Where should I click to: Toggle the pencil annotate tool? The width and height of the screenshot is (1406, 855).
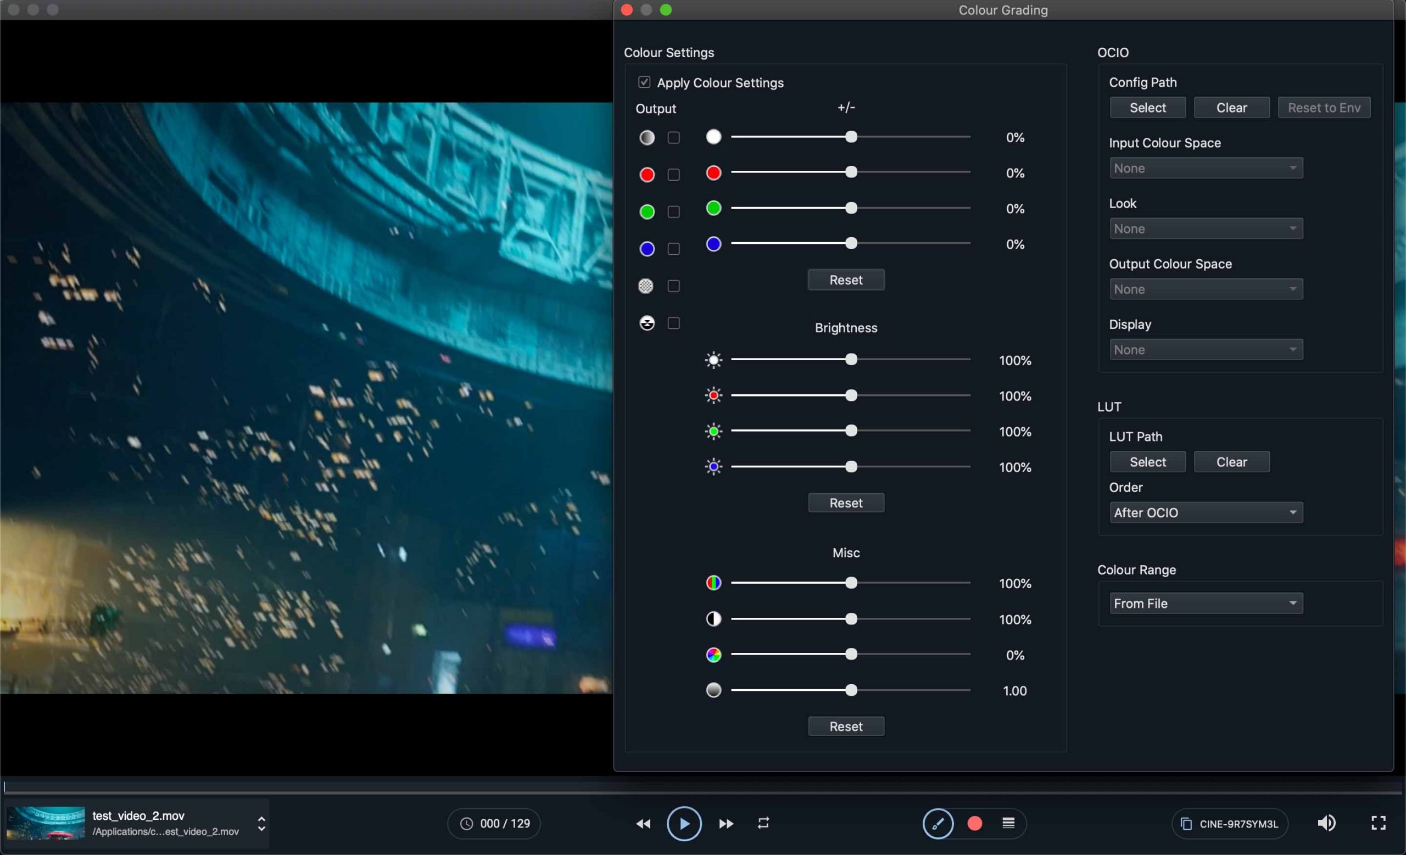point(938,823)
